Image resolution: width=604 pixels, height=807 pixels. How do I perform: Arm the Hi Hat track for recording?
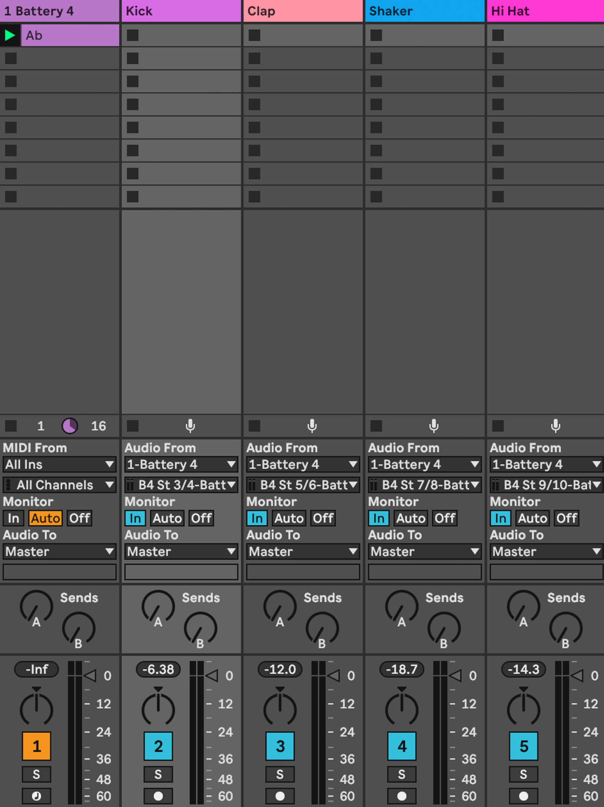point(555,426)
